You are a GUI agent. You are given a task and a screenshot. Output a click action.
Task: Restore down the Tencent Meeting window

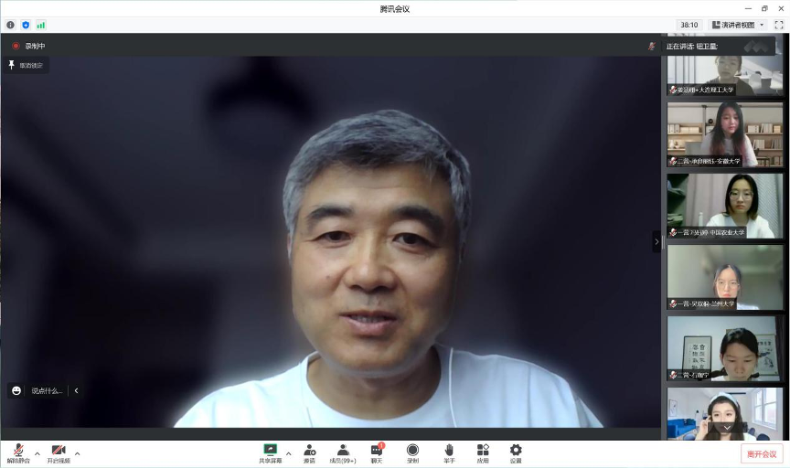pos(764,8)
